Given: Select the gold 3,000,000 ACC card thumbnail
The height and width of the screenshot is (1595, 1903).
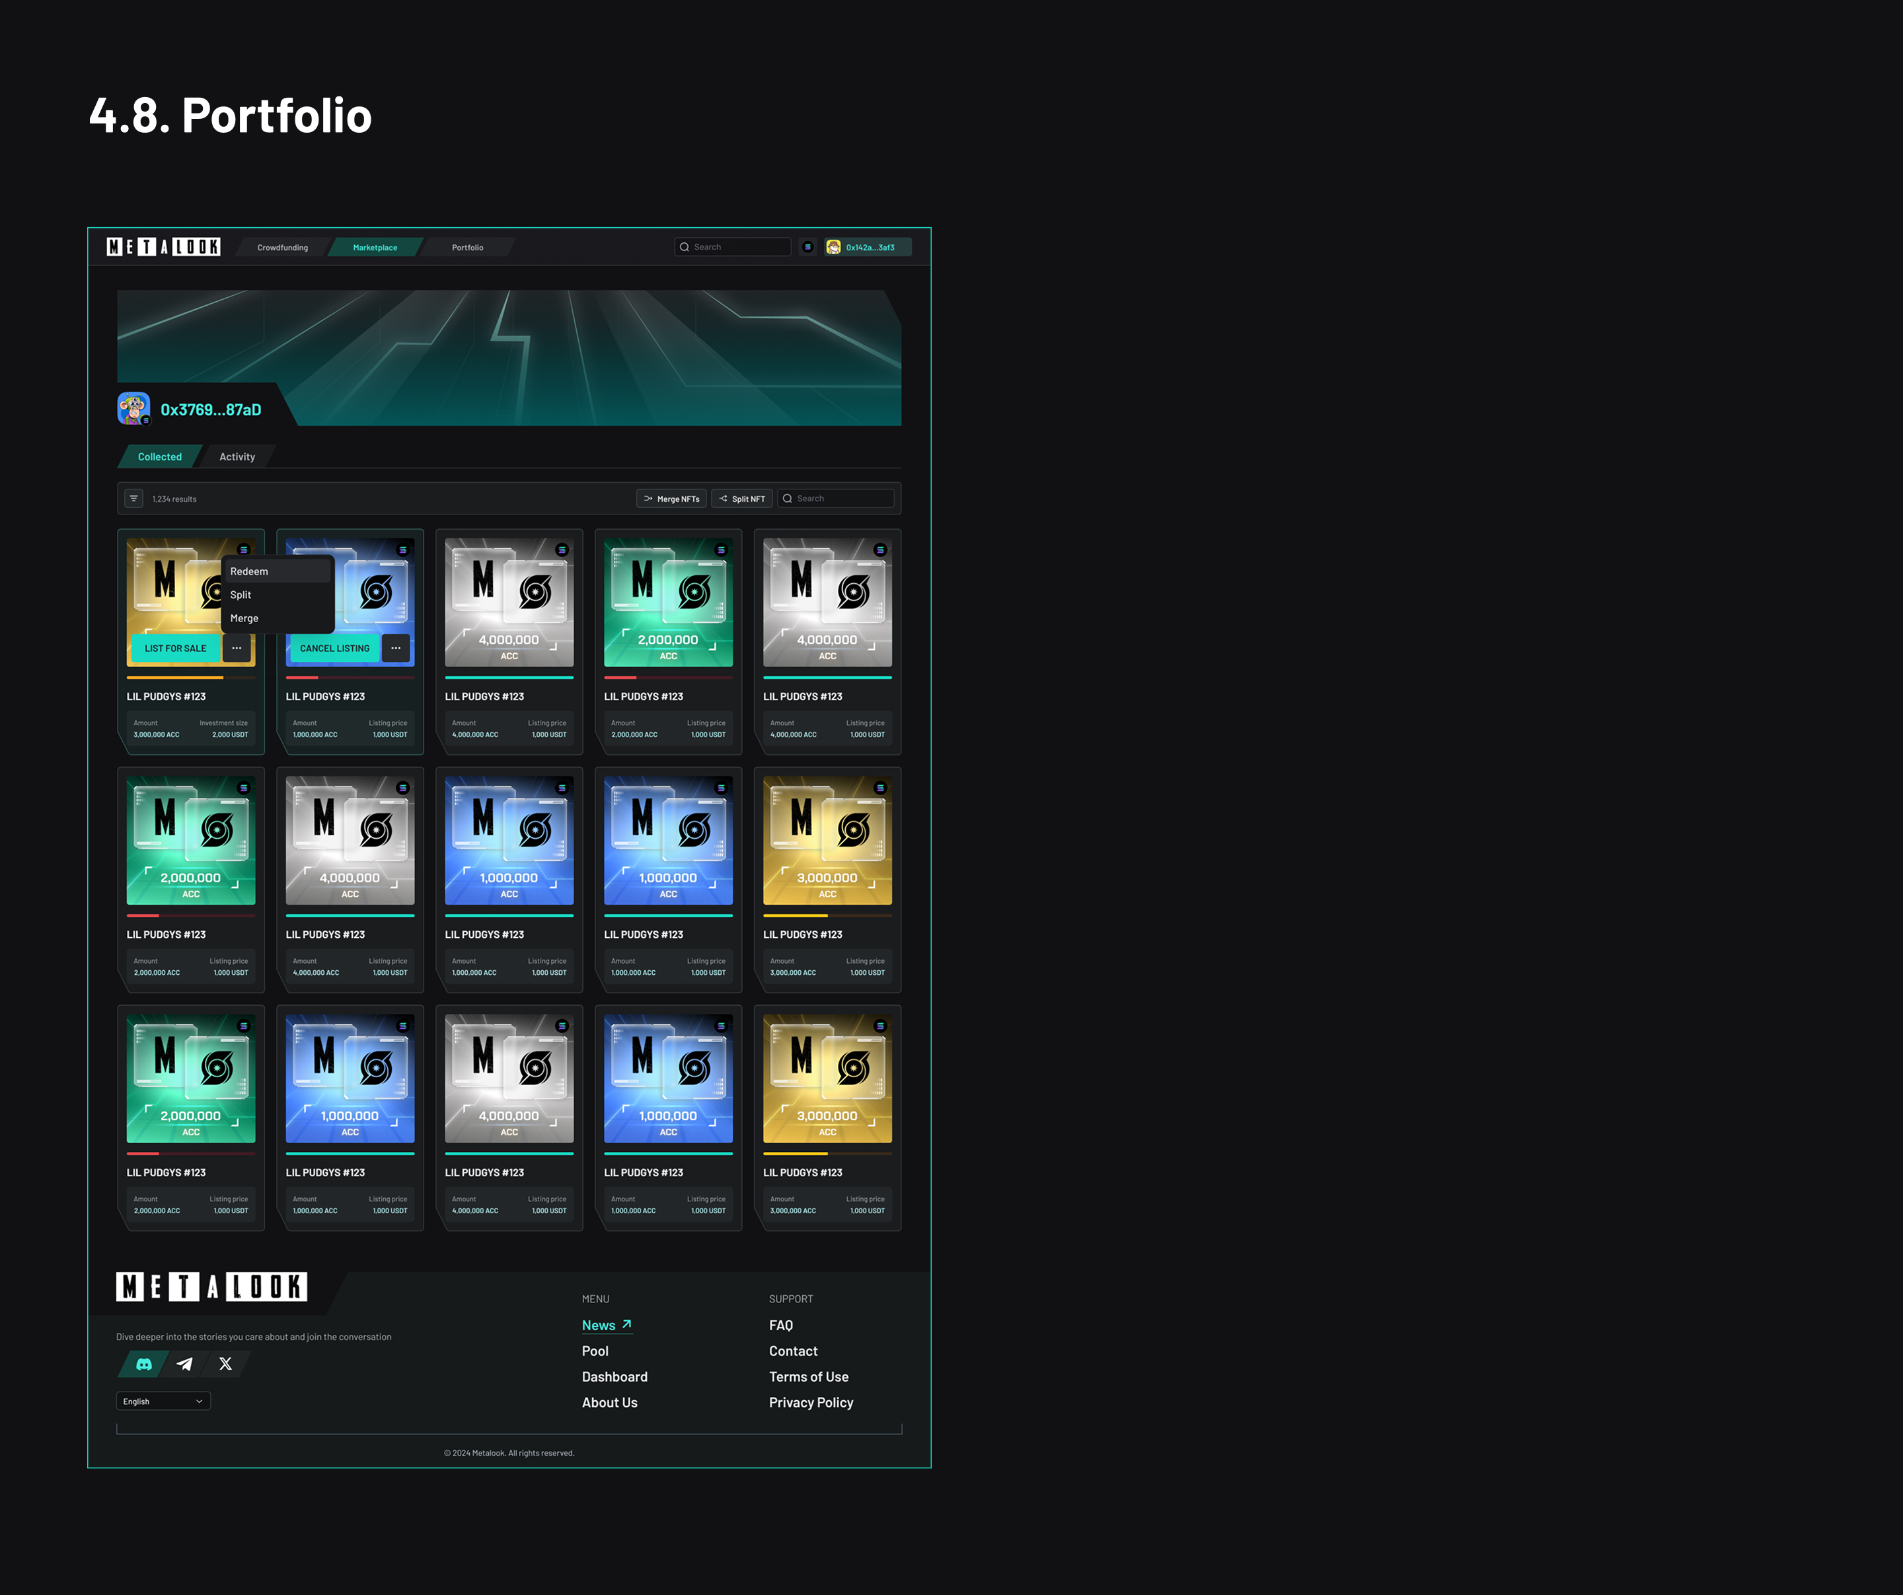Looking at the screenshot, I should click(827, 839).
